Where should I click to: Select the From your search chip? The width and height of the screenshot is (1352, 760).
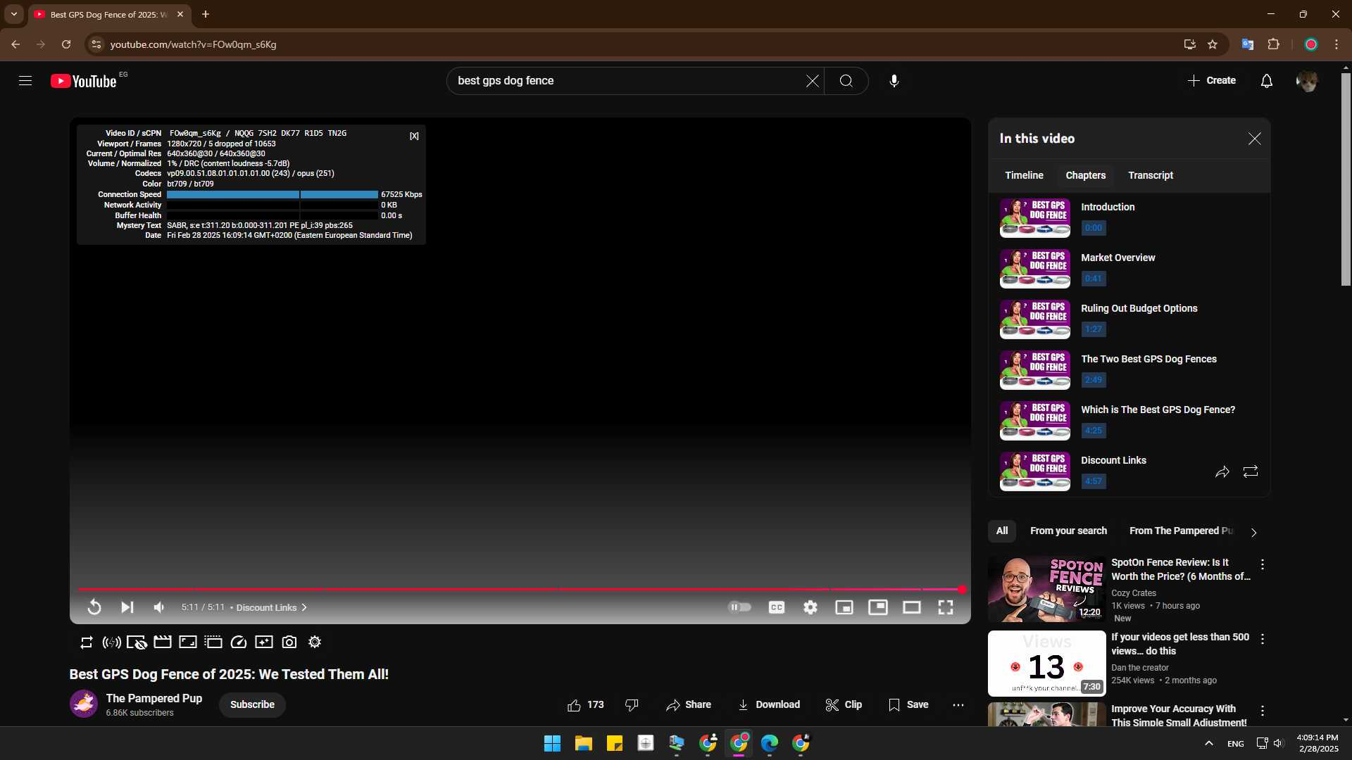coord(1068,531)
